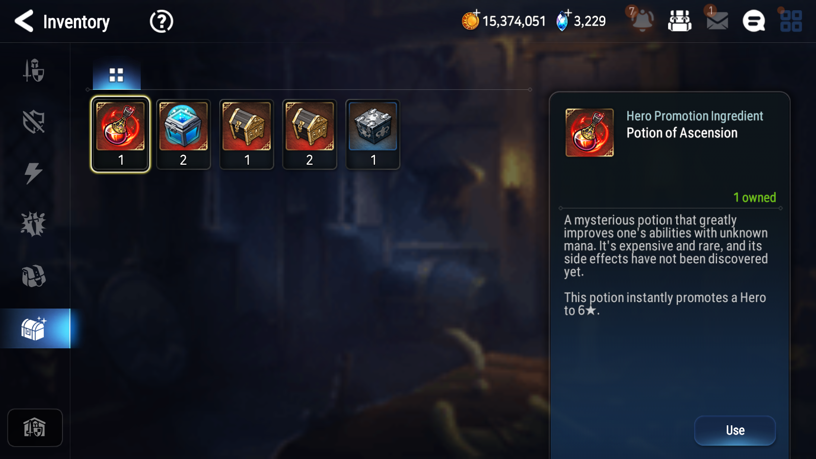
Task: Select the sword and shield equipment tab
Action: pyautogui.click(x=34, y=70)
